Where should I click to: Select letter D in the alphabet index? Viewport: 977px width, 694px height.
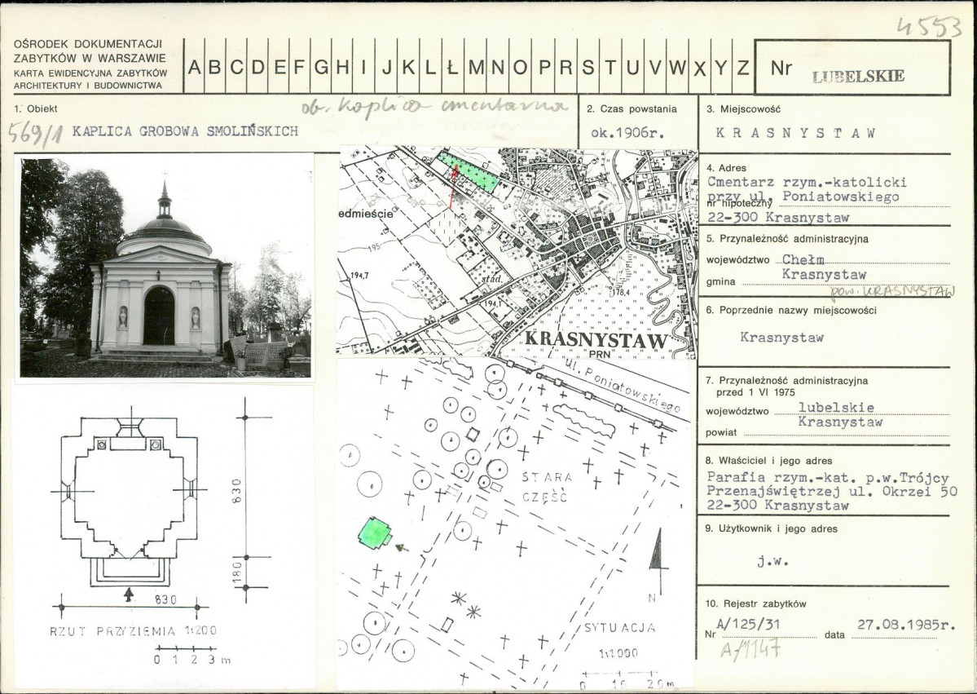pyautogui.click(x=257, y=67)
